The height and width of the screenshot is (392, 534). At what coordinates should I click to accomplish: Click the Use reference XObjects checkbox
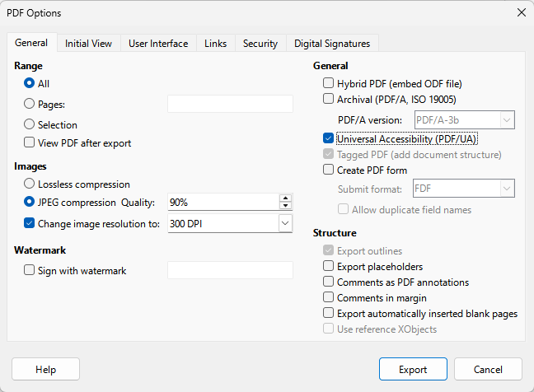[328, 329]
